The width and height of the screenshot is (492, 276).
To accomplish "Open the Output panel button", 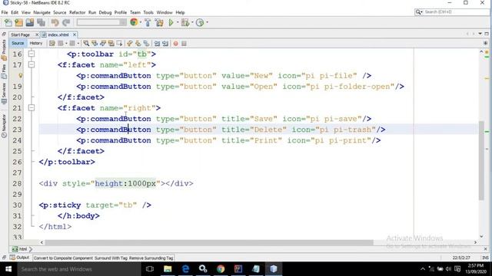I will pyautogui.click(x=19, y=258).
